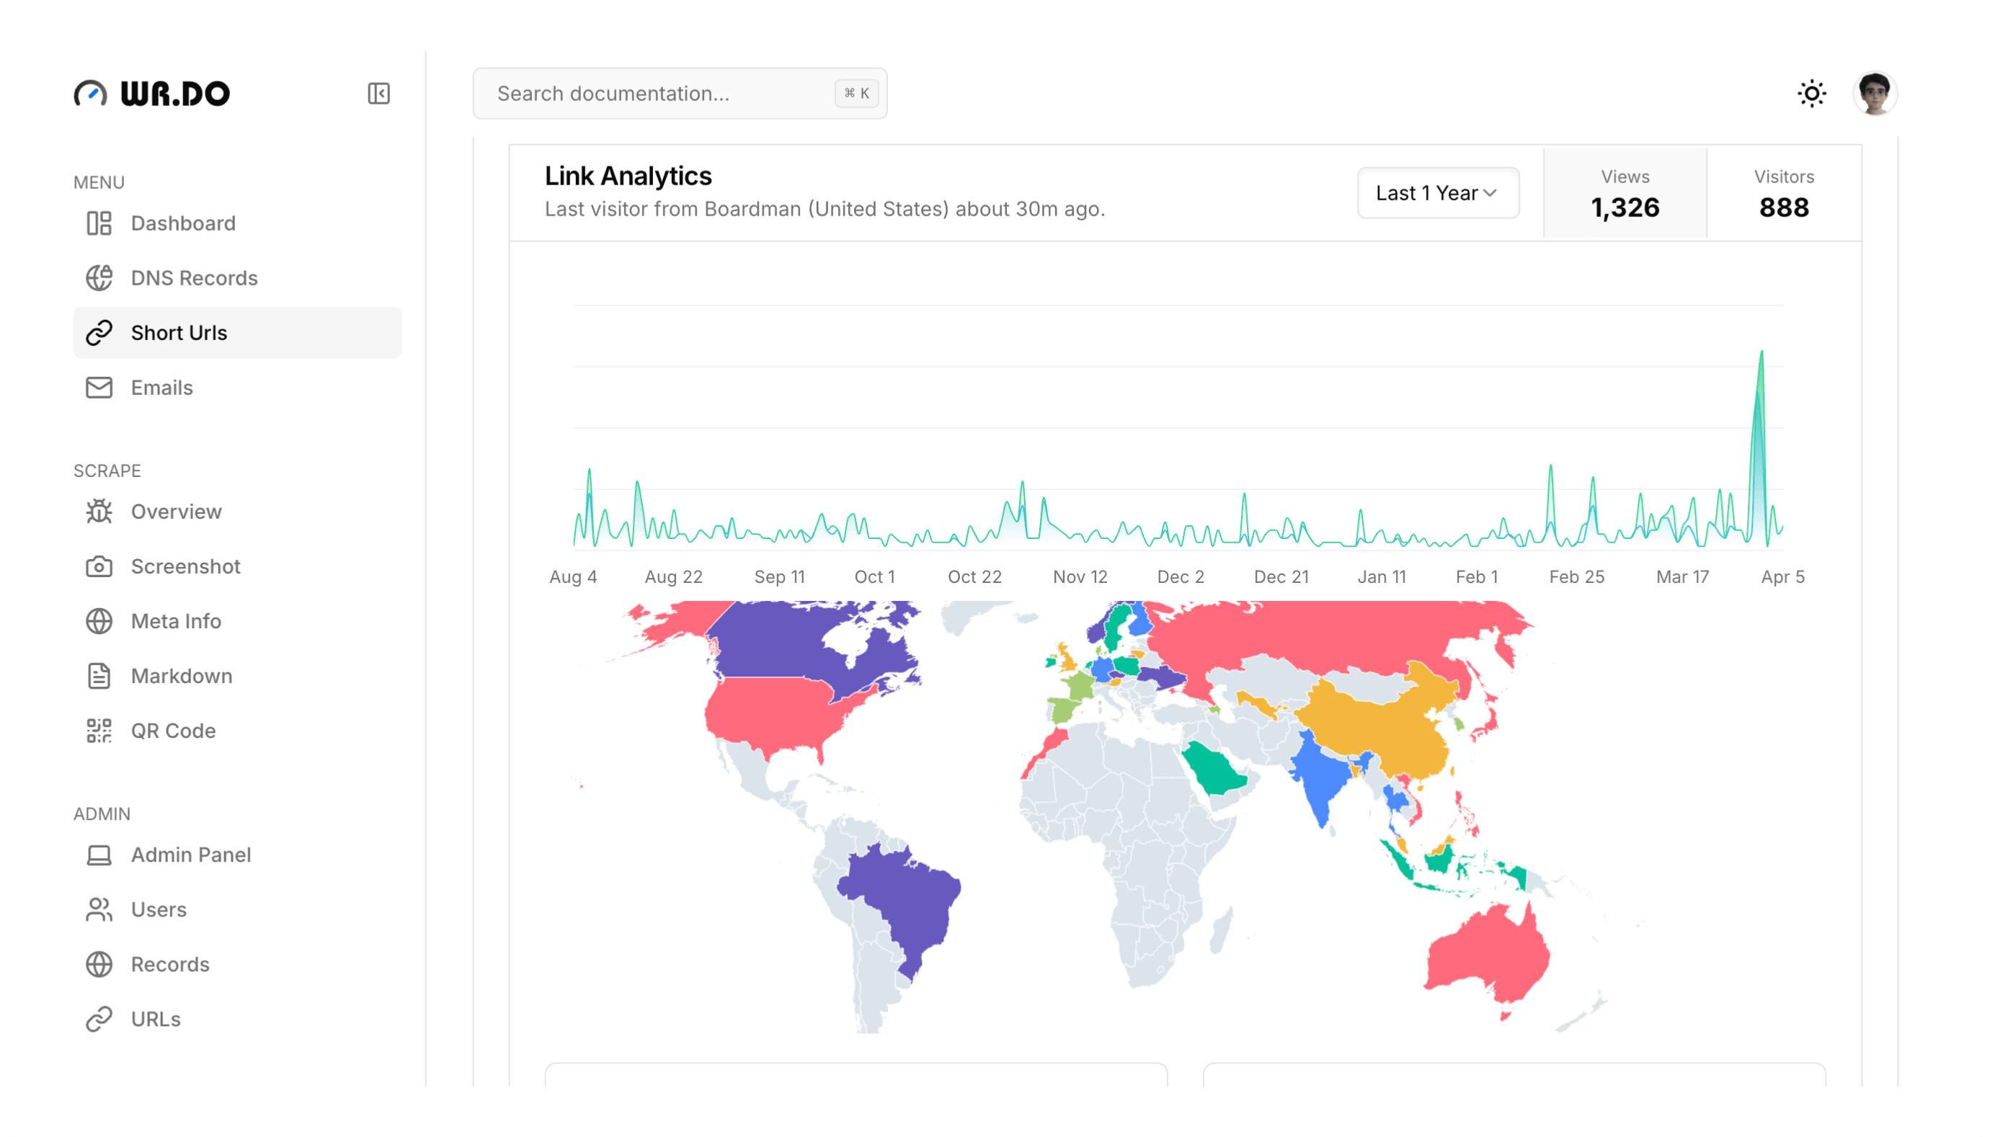Toggle the light/dark theme sun icon
Image resolution: width=1995 pixels, height=1137 pixels.
[1811, 94]
